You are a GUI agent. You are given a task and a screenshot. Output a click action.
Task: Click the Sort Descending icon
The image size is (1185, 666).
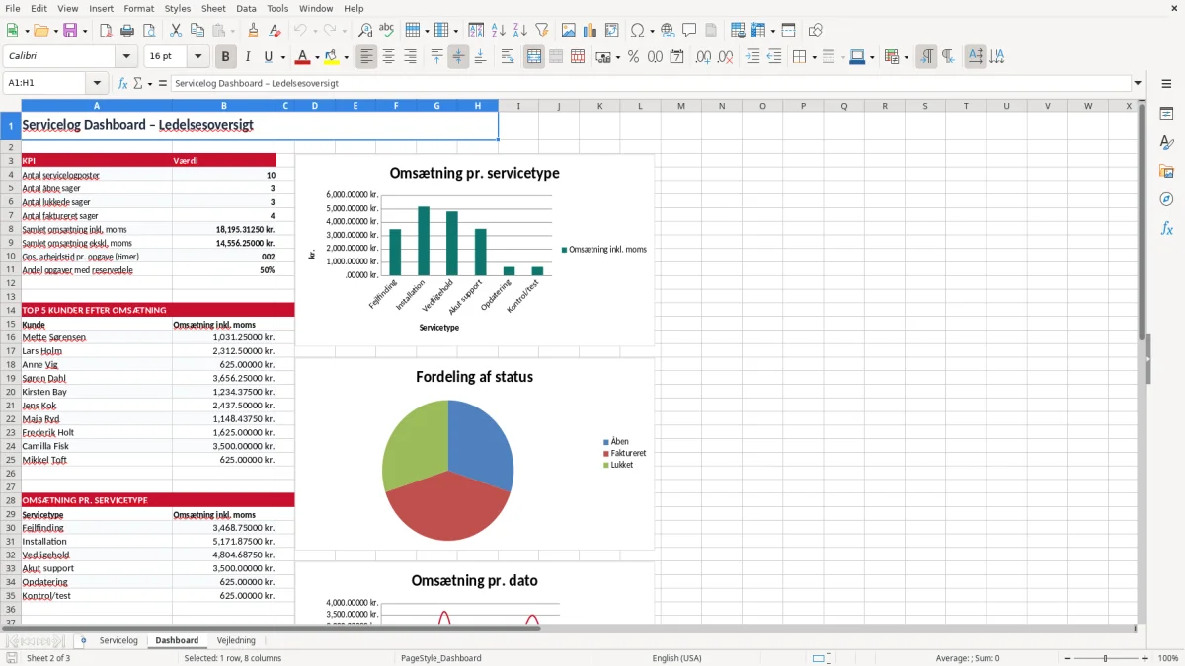[x=520, y=31]
